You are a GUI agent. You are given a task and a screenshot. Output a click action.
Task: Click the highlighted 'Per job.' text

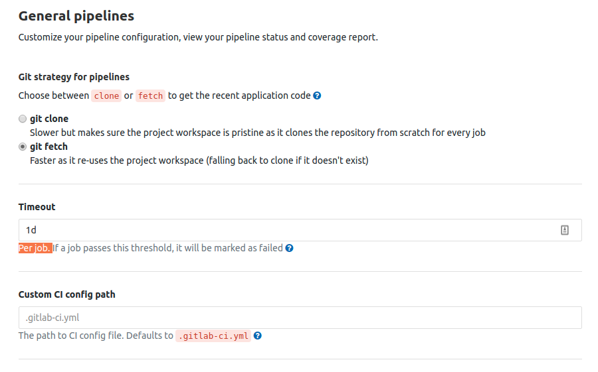point(35,248)
